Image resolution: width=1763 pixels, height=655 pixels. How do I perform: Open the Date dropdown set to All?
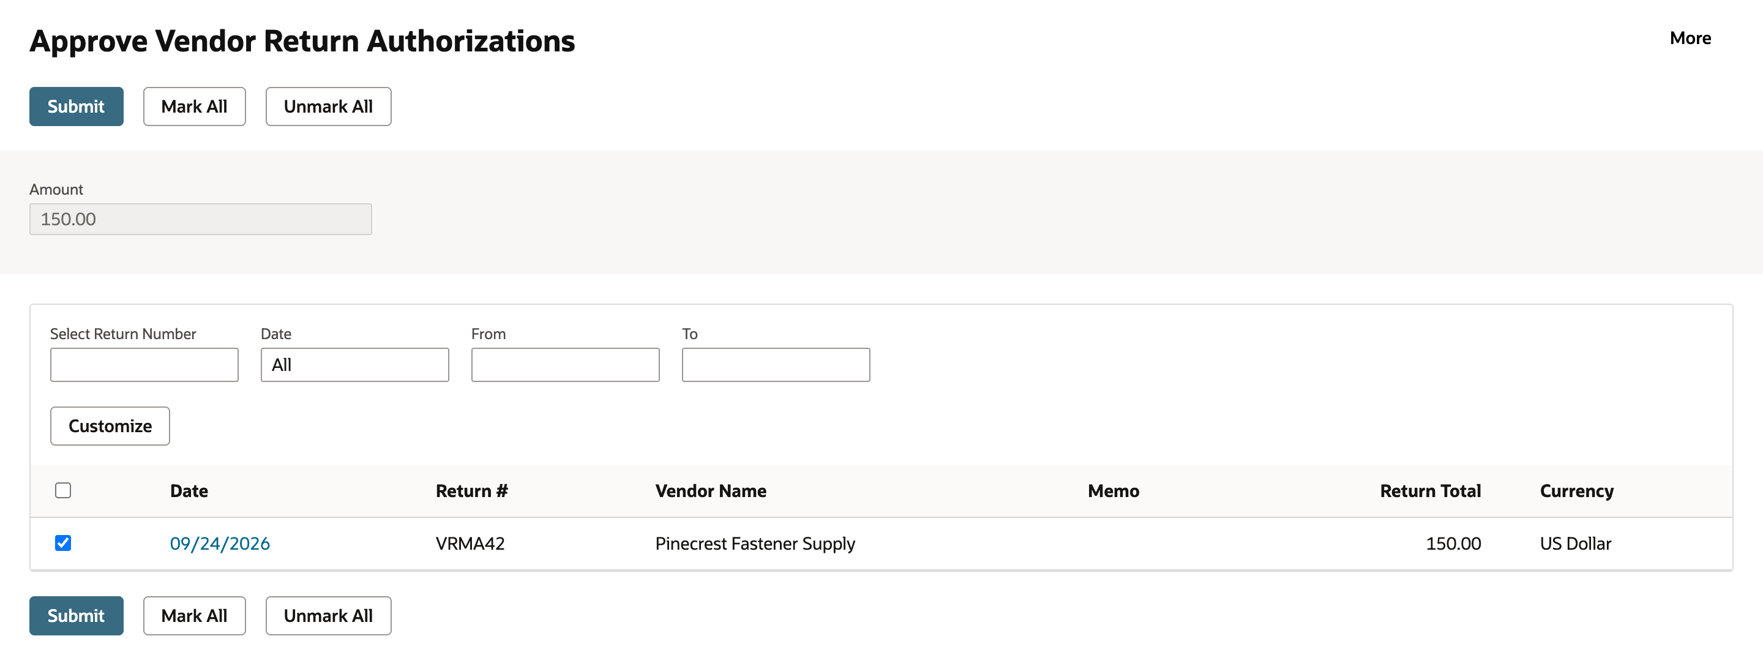click(x=354, y=365)
